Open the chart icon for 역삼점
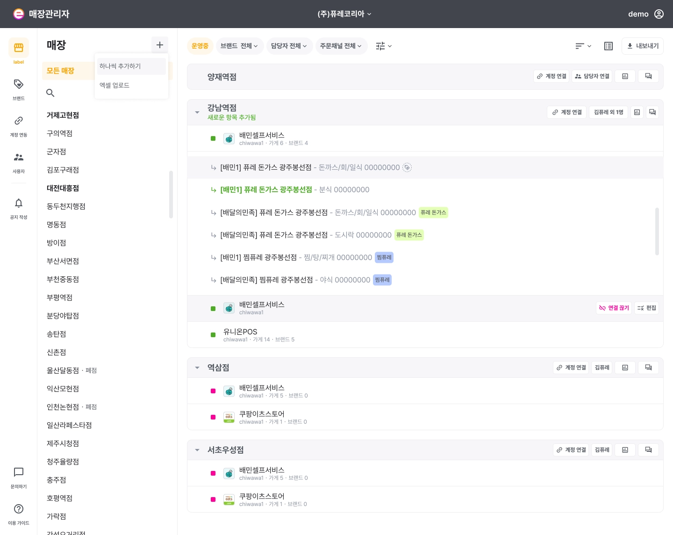673x535 pixels. pyautogui.click(x=625, y=368)
